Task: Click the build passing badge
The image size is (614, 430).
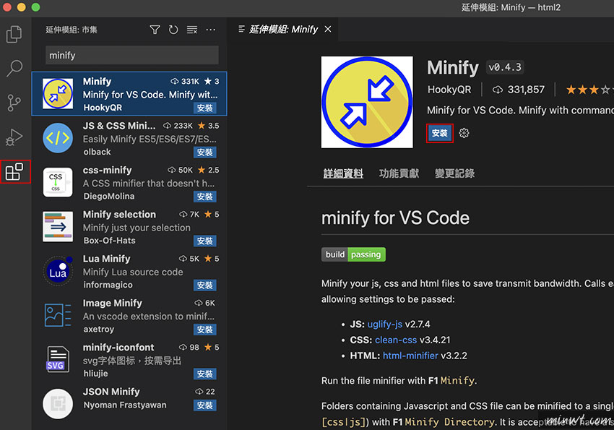Action: [353, 254]
